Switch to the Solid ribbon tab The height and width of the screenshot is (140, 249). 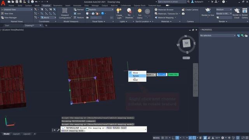[x=20, y=5]
